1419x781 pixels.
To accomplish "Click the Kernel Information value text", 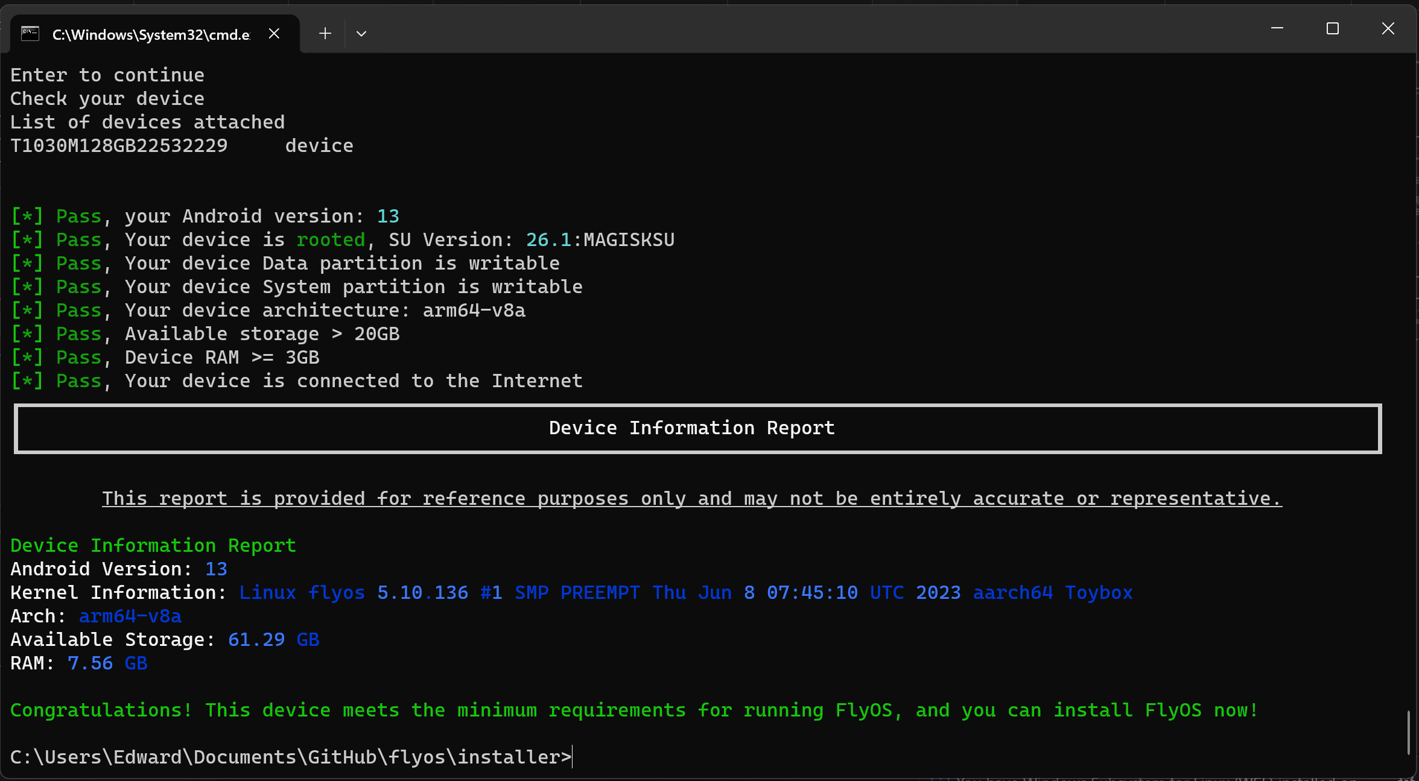I will click(686, 592).
